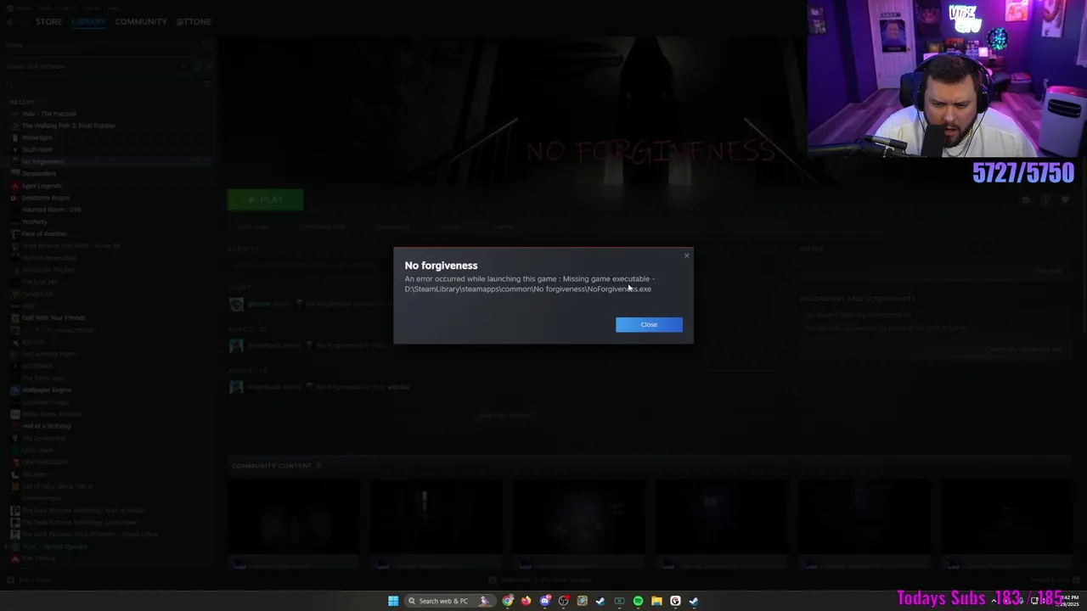Click the favorite heart icon

(x=1065, y=199)
